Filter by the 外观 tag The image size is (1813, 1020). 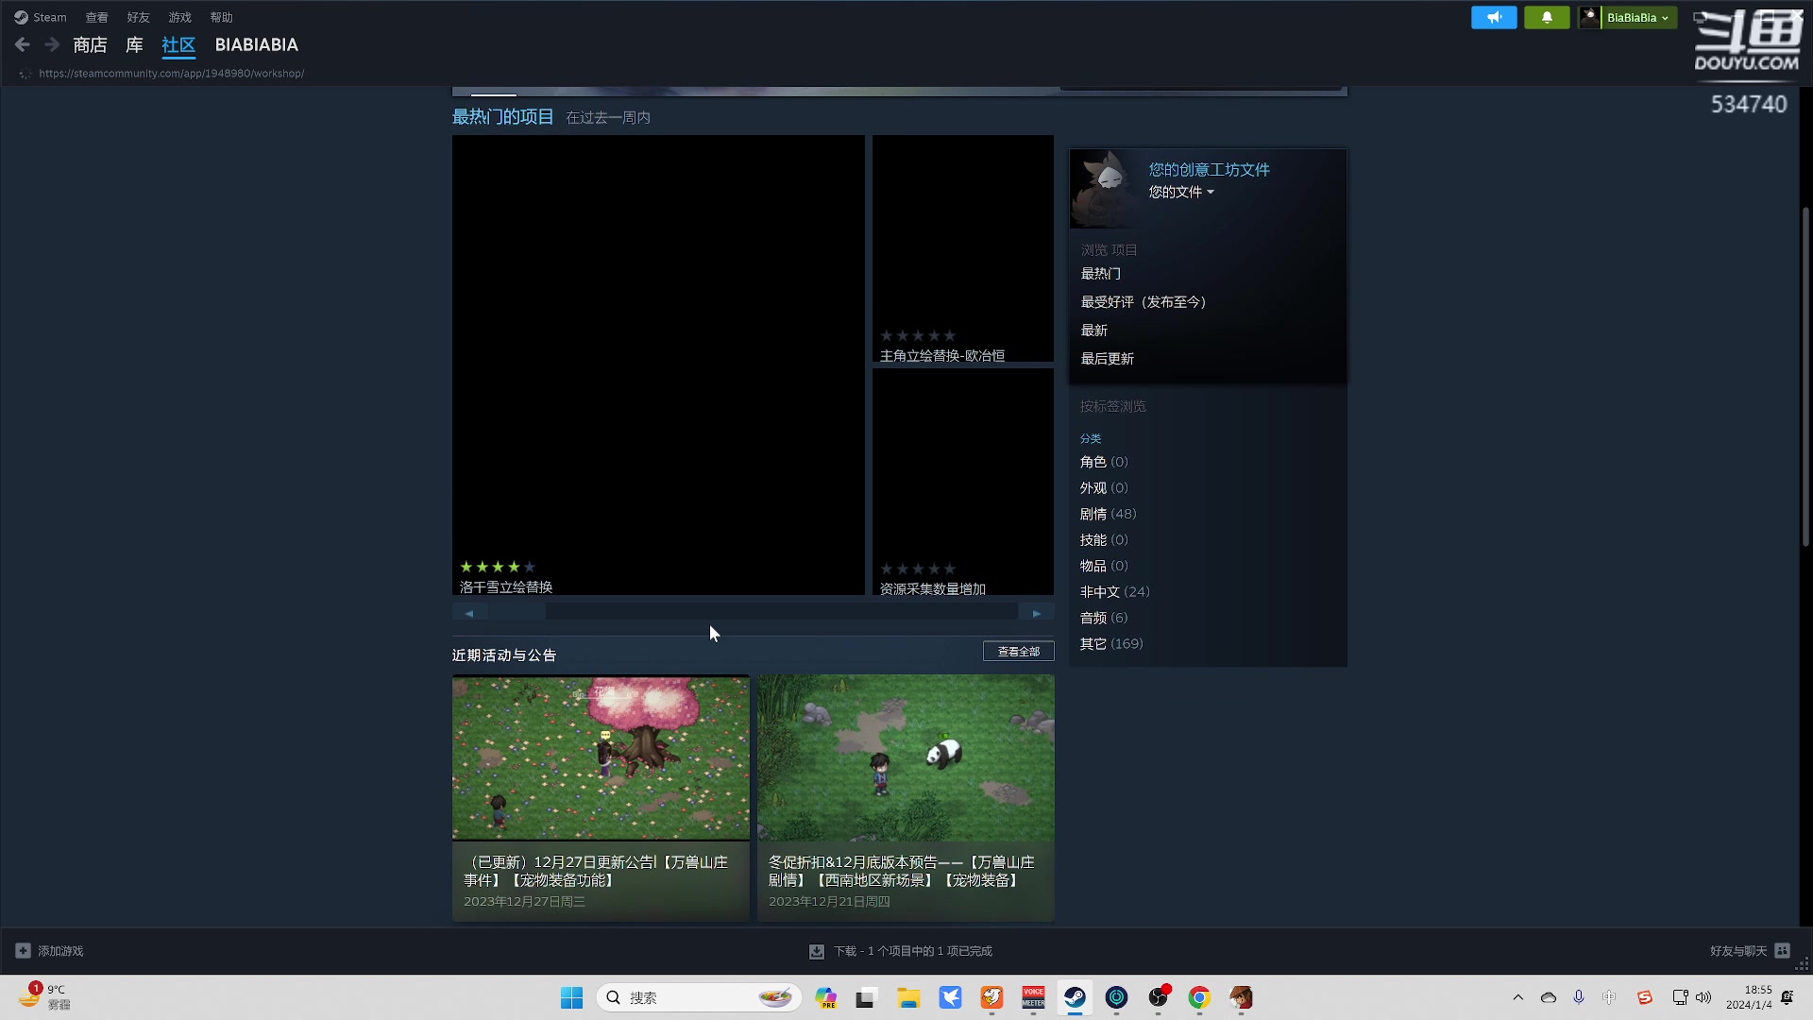click(x=1104, y=487)
